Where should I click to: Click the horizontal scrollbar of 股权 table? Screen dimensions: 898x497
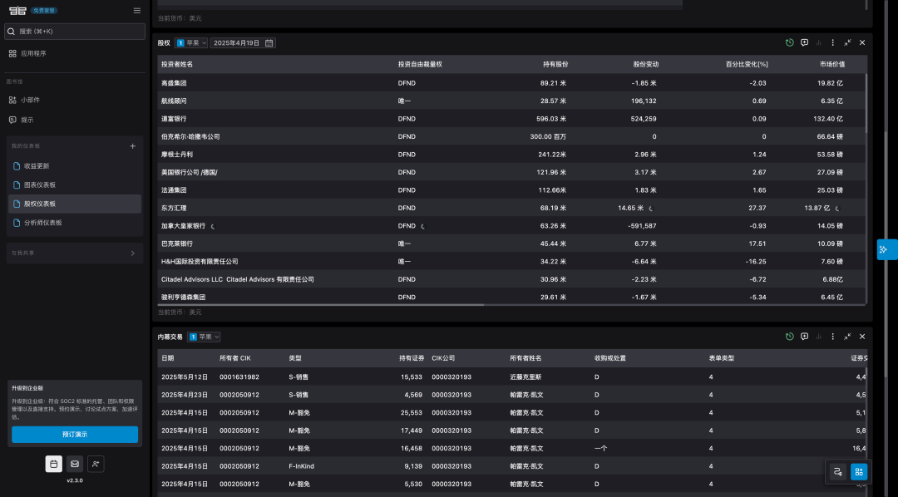pos(321,305)
